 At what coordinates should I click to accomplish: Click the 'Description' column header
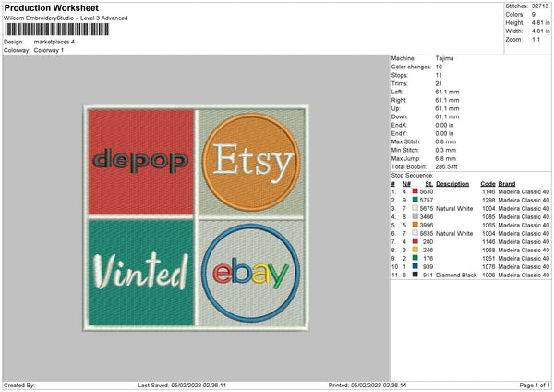(452, 184)
